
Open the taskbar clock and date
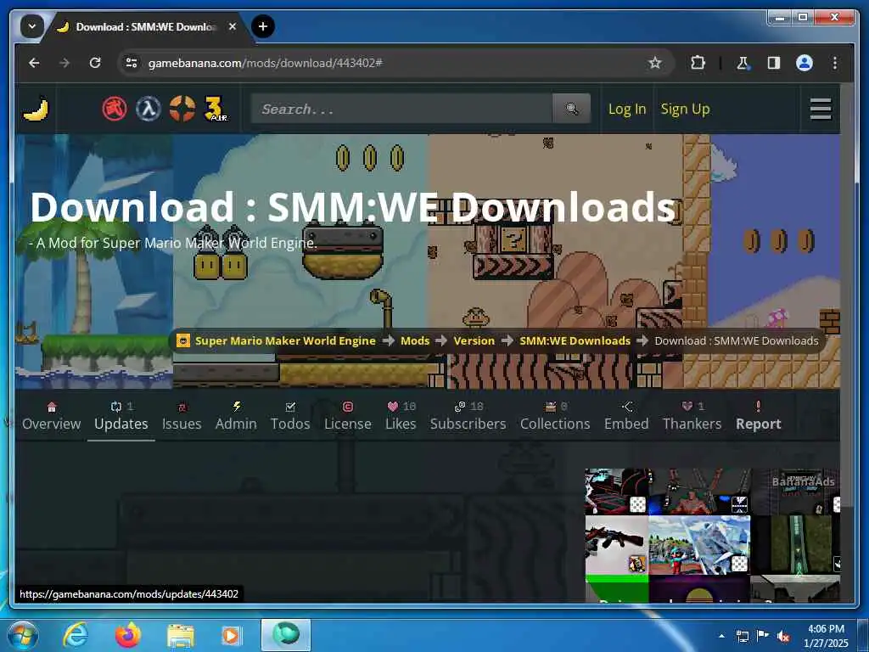(x=827, y=636)
